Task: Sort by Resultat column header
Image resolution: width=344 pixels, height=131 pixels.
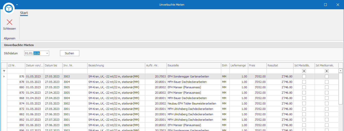Action: click(x=280, y=65)
